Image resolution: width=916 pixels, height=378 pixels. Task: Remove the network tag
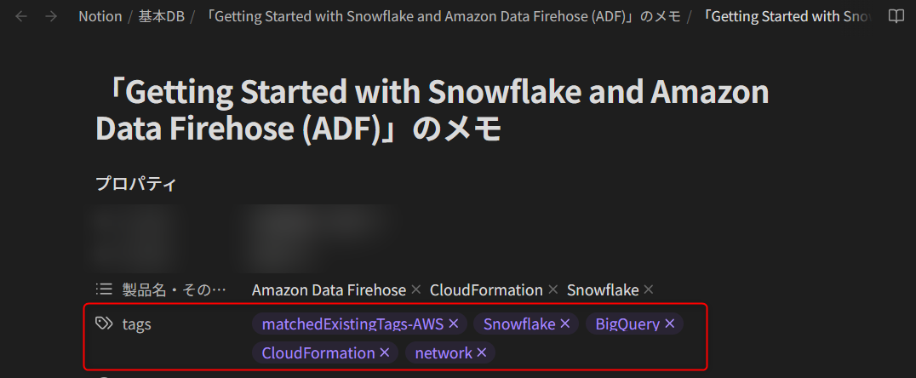click(x=481, y=352)
